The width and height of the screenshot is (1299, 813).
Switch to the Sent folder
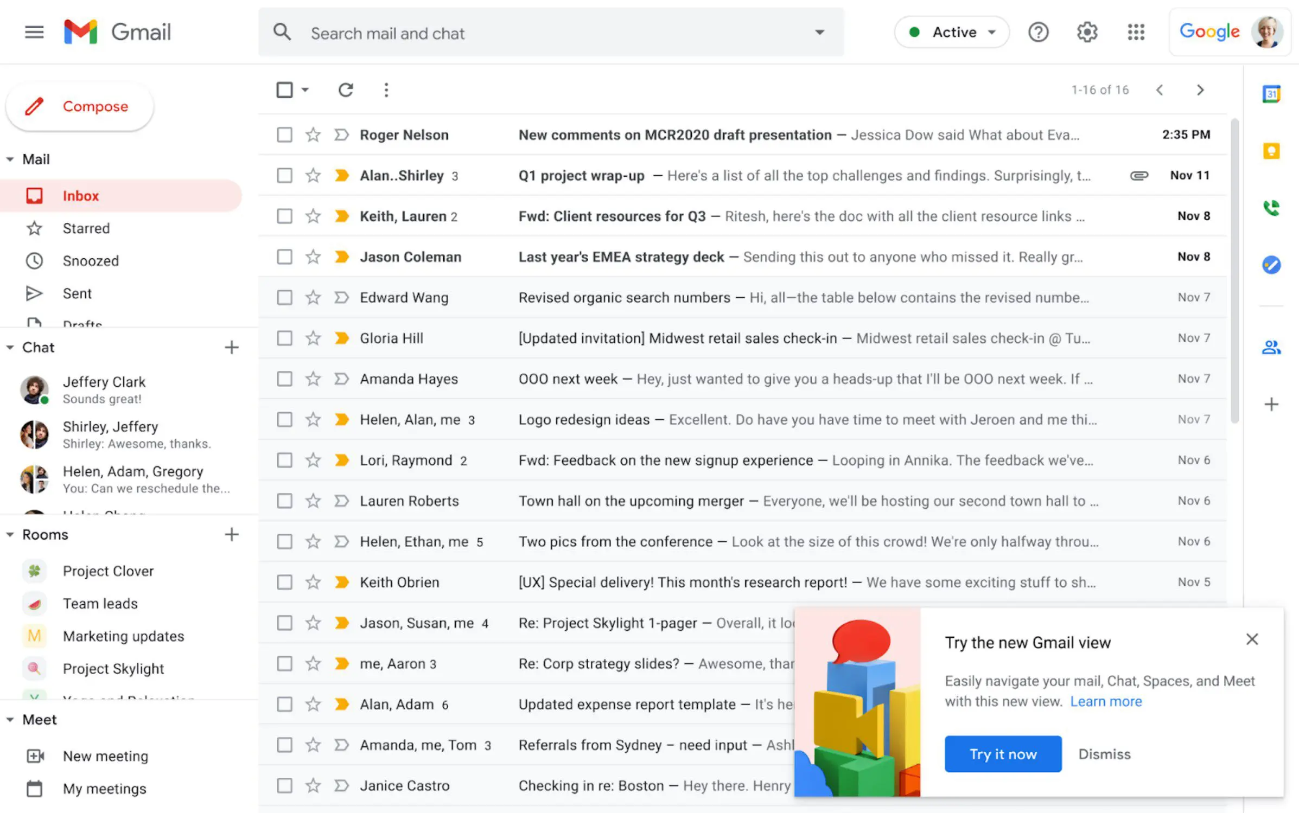pos(77,293)
